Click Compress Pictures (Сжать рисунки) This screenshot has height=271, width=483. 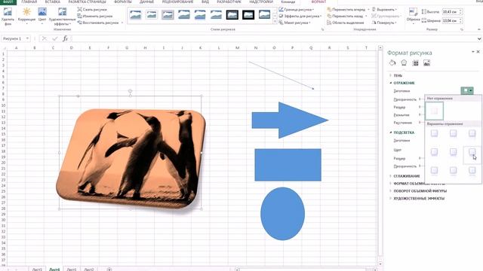click(x=92, y=10)
